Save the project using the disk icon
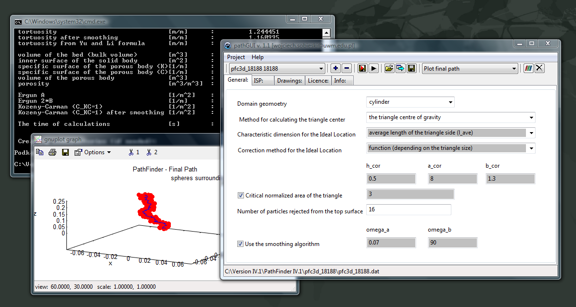 click(x=411, y=68)
